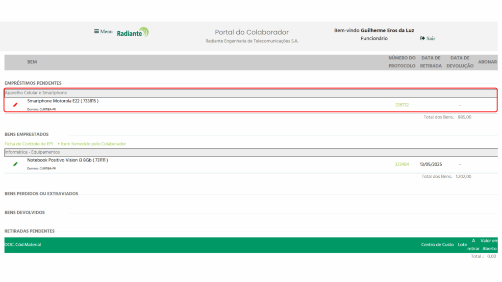Viewport: 502px width, 282px height.
Task: Select the Smartphone Motorola E22 item name
Action: coord(63,101)
